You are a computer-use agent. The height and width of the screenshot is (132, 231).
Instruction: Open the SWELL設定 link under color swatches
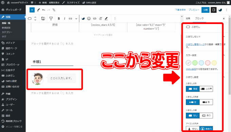click(x=191, y=69)
